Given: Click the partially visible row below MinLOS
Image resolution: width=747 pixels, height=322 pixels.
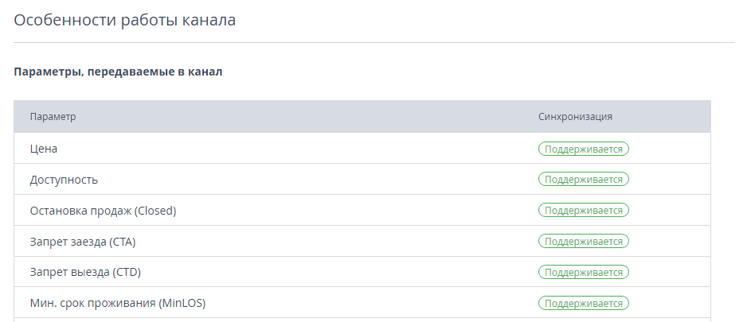Looking at the screenshot, I should pyautogui.click(x=362, y=320).
